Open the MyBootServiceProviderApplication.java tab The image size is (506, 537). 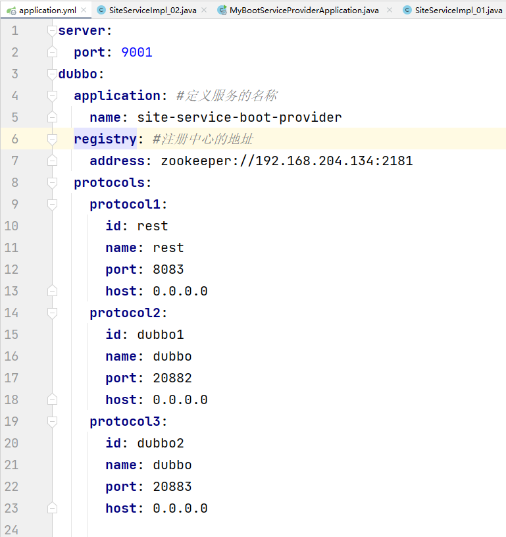pyautogui.click(x=304, y=11)
